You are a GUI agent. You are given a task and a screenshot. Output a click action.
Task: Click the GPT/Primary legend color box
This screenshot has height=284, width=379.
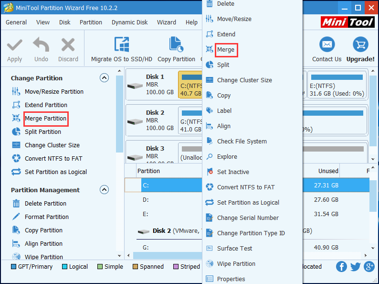(13, 267)
